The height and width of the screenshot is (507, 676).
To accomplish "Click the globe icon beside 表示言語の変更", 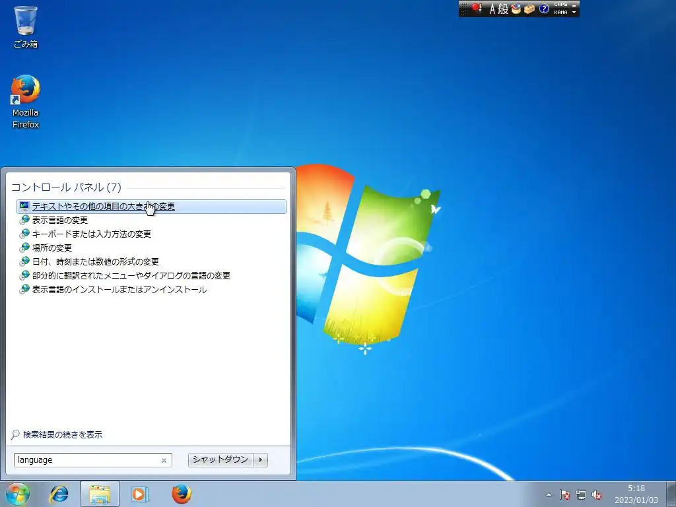I will click(x=24, y=220).
